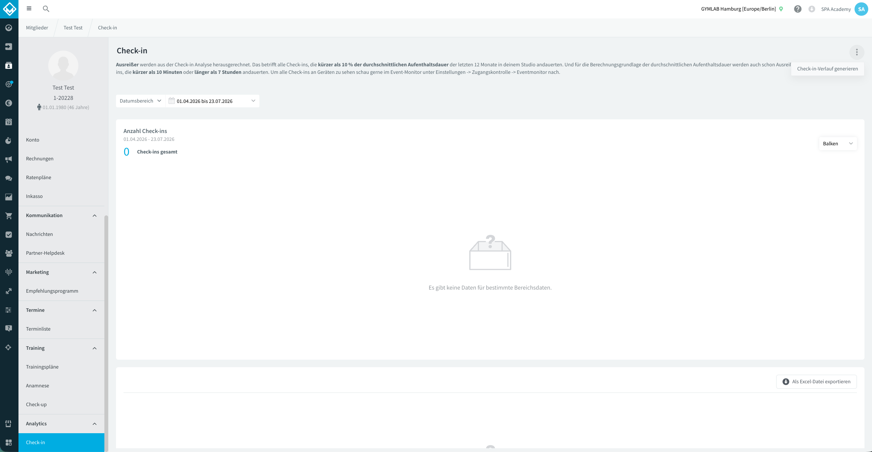Click the search magnifier icon
872x452 pixels.
[x=46, y=9]
